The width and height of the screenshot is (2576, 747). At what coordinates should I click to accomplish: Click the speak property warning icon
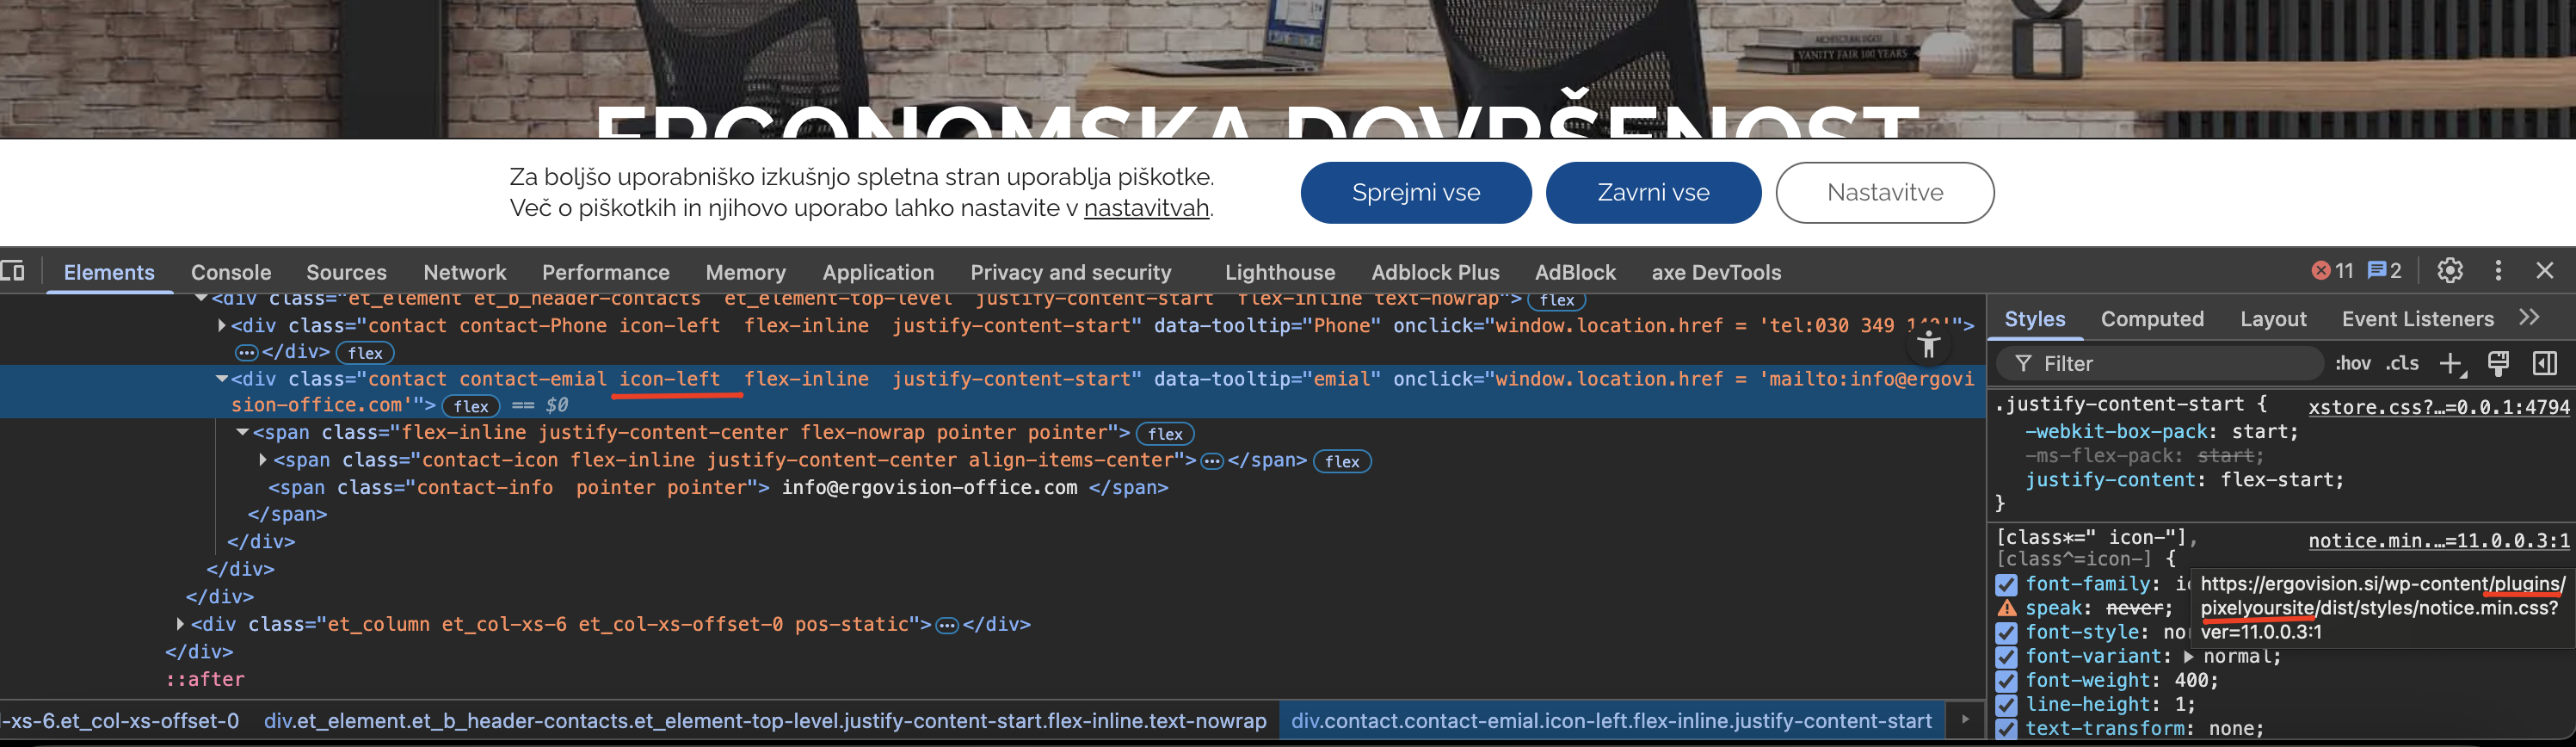(x=2006, y=608)
